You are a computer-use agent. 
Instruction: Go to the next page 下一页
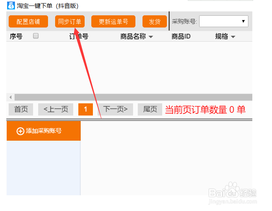tap(115, 109)
